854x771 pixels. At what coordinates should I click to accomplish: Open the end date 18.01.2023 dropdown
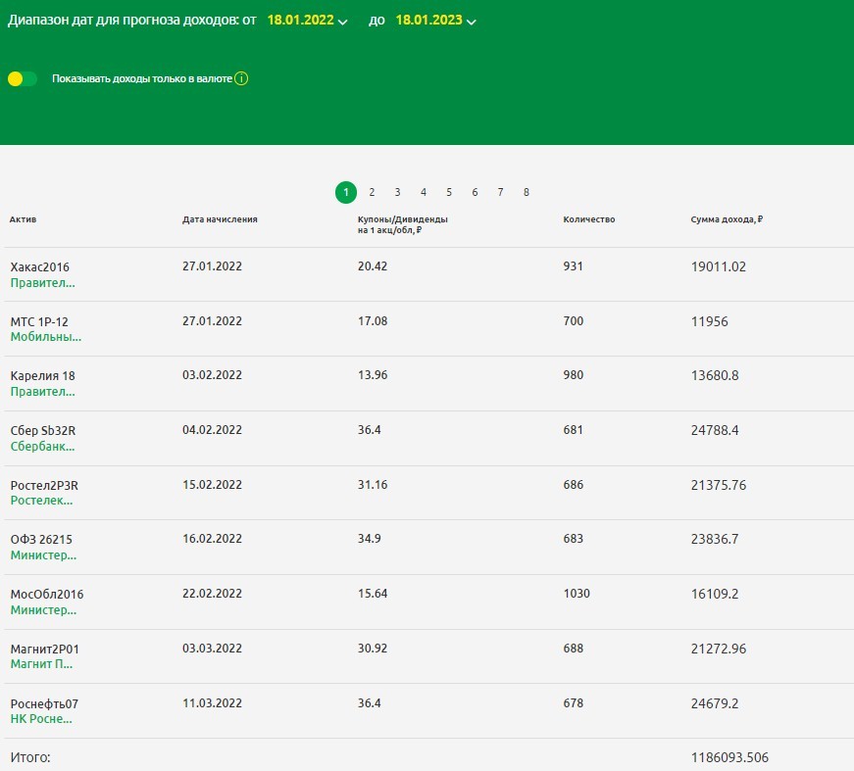pos(435,21)
